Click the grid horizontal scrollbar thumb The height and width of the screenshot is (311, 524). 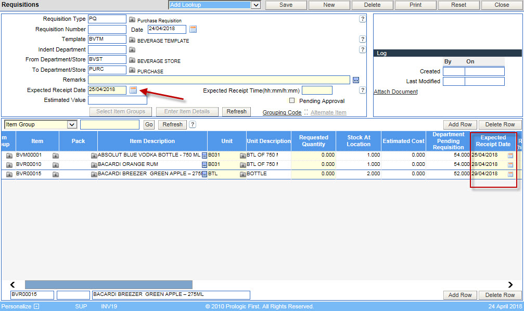[x=109, y=284]
